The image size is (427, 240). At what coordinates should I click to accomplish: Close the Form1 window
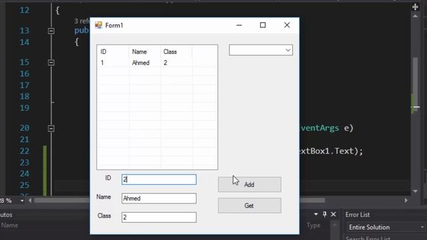(287, 25)
